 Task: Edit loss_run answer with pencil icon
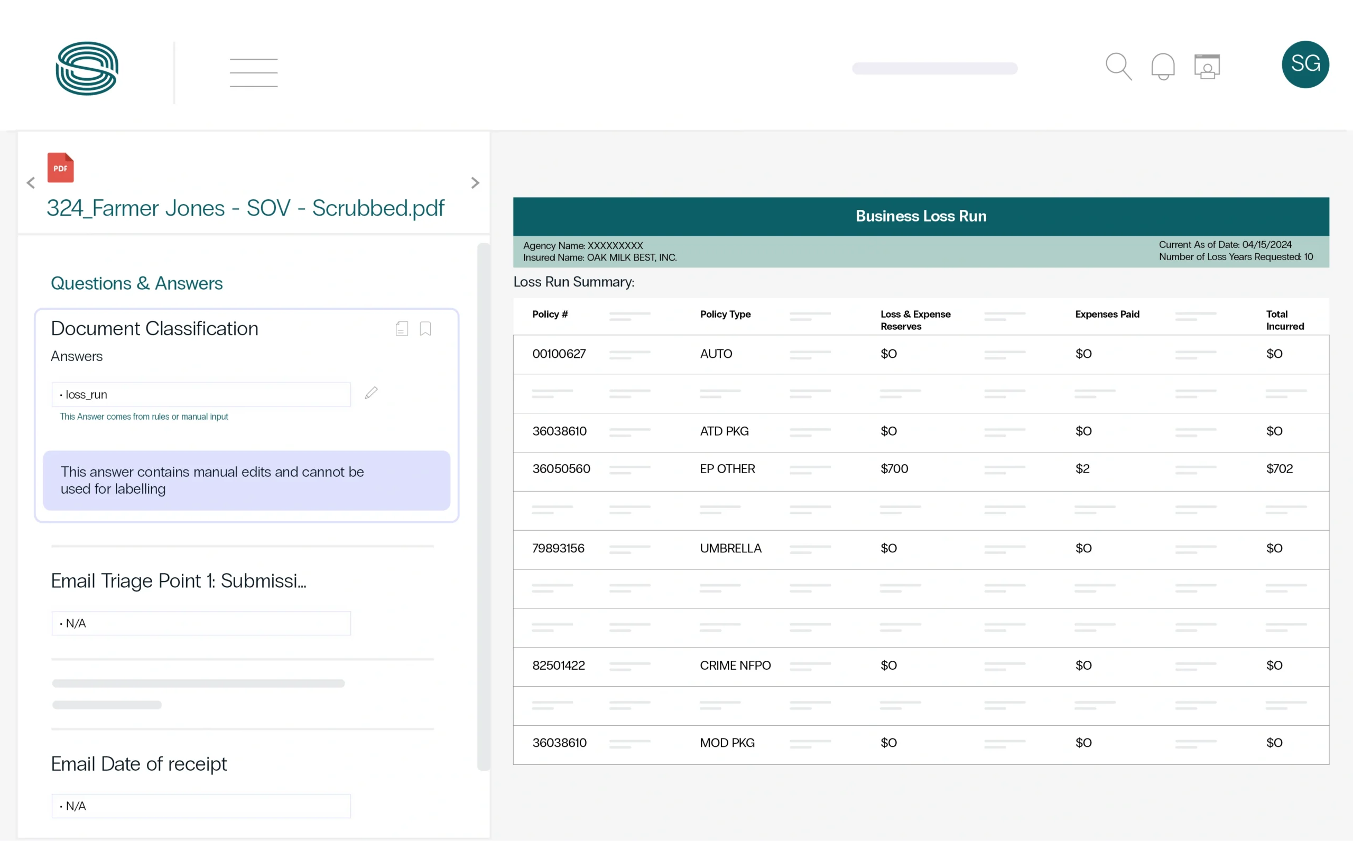pos(371,393)
